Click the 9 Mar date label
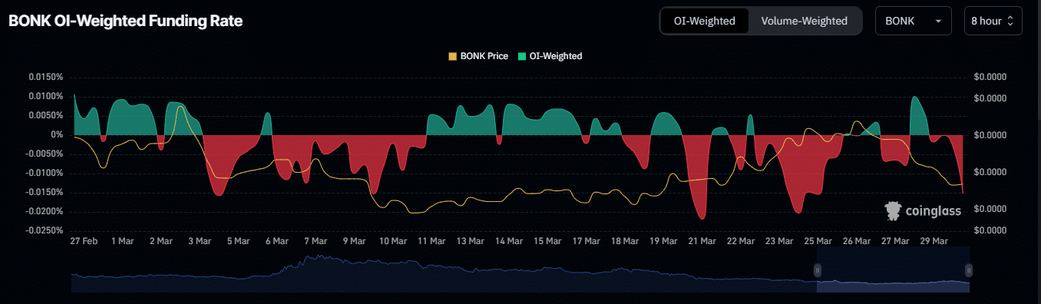 (354, 241)
